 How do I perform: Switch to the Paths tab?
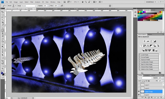point(153,75)
